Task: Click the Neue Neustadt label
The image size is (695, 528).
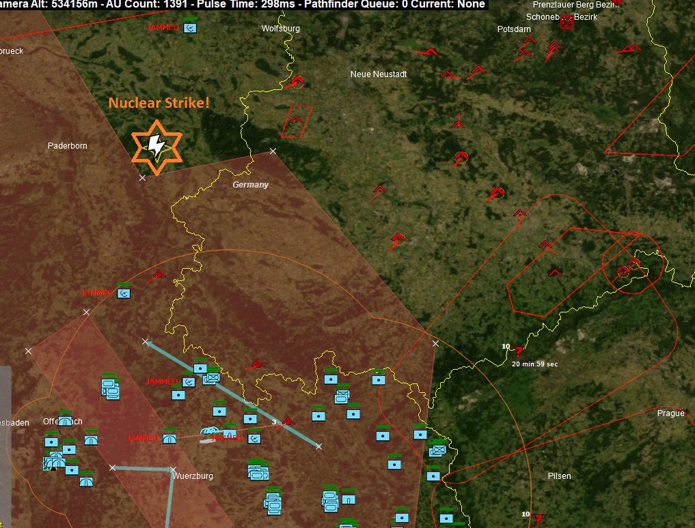Action: pos(379,74)
